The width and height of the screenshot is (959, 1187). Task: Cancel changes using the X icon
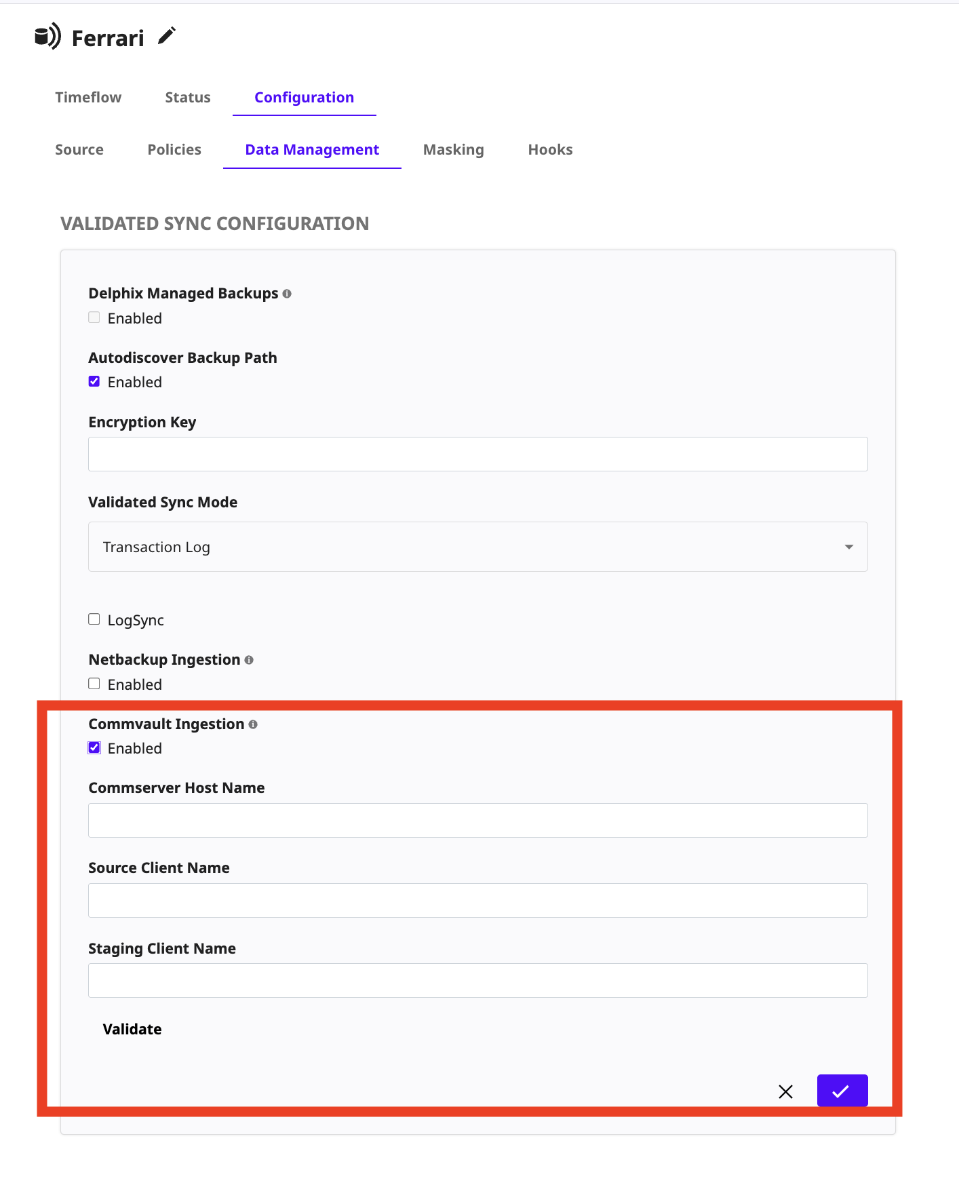[x=785, y=1092]
